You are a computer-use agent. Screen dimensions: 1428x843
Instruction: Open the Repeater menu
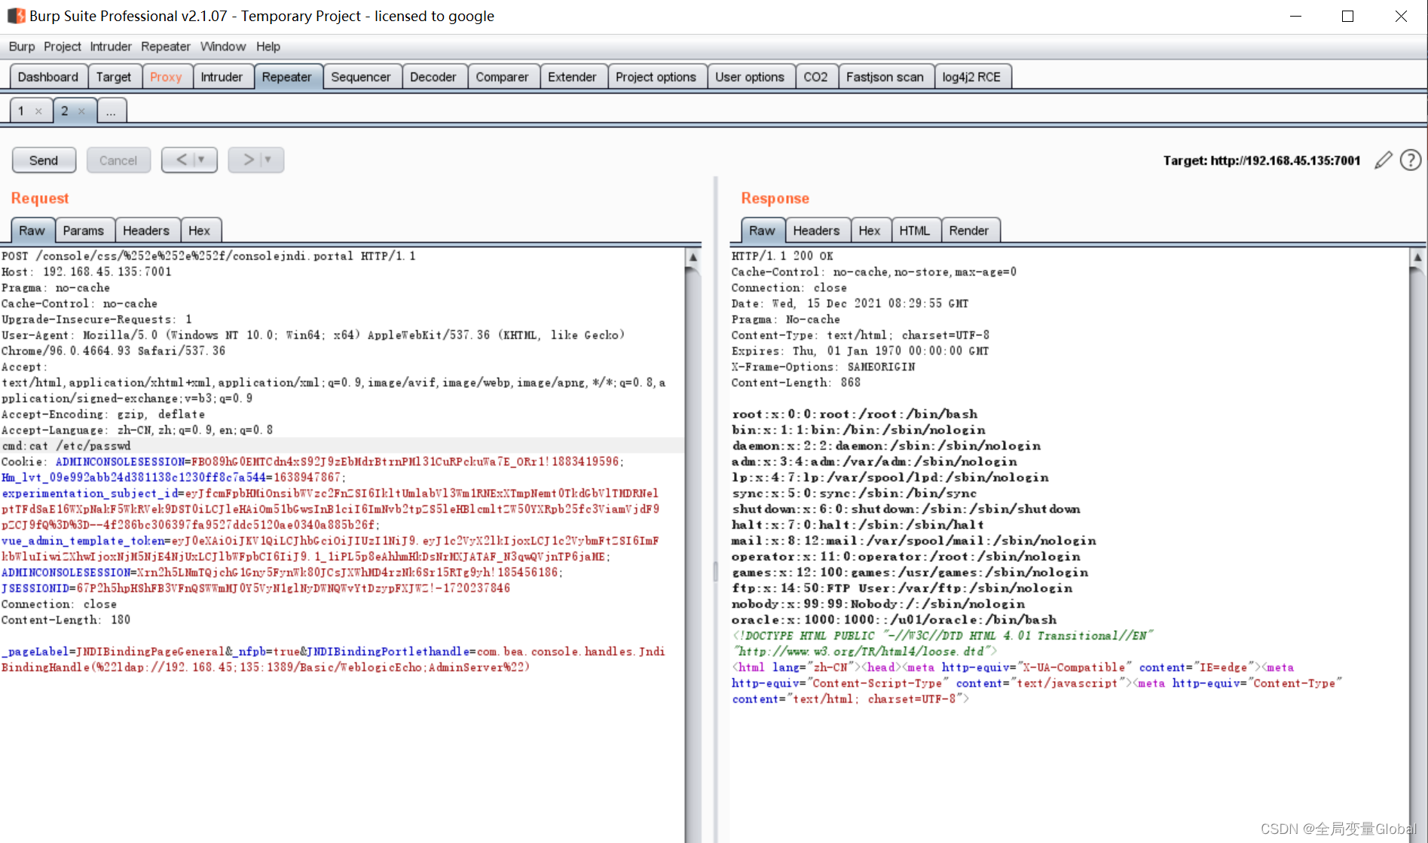165,47
